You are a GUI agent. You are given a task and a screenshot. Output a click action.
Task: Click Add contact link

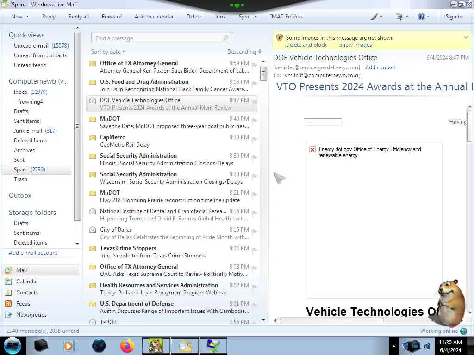(380, 67)
